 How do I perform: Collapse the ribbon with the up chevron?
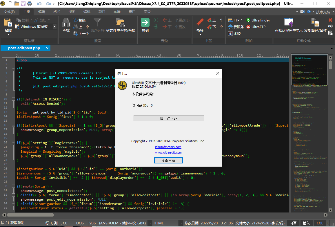[297, 12]
